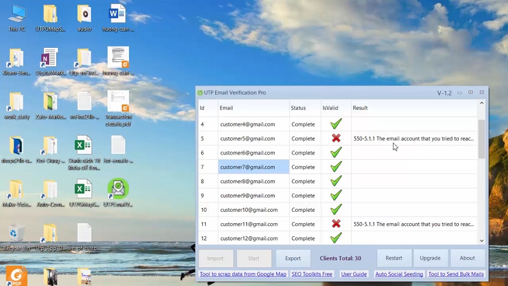The image size is (508, 286).
Task: Follow the SEO Toolkits Free link
Action: 312,274
